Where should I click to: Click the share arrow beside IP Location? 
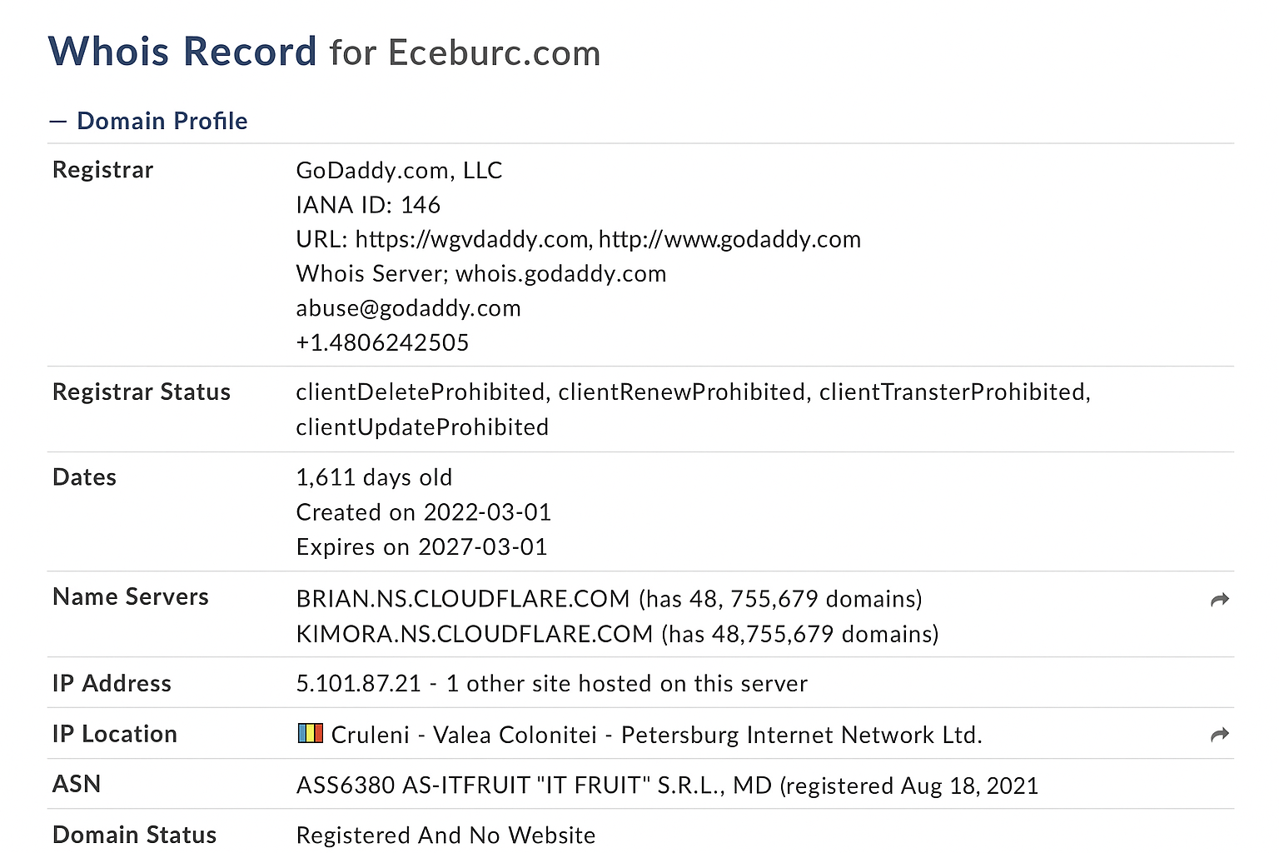(x=1220, y=735)
